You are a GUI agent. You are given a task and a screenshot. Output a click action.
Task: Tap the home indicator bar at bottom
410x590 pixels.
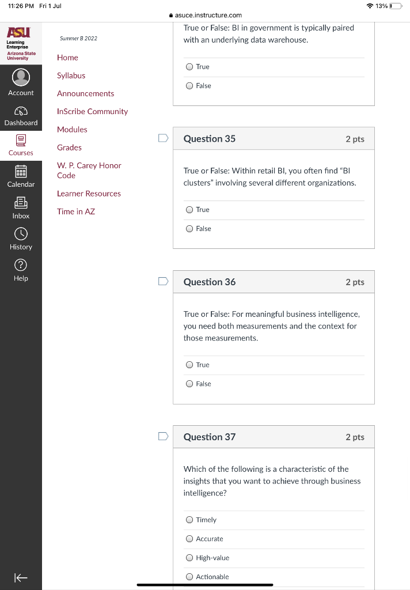click(205, 585)
